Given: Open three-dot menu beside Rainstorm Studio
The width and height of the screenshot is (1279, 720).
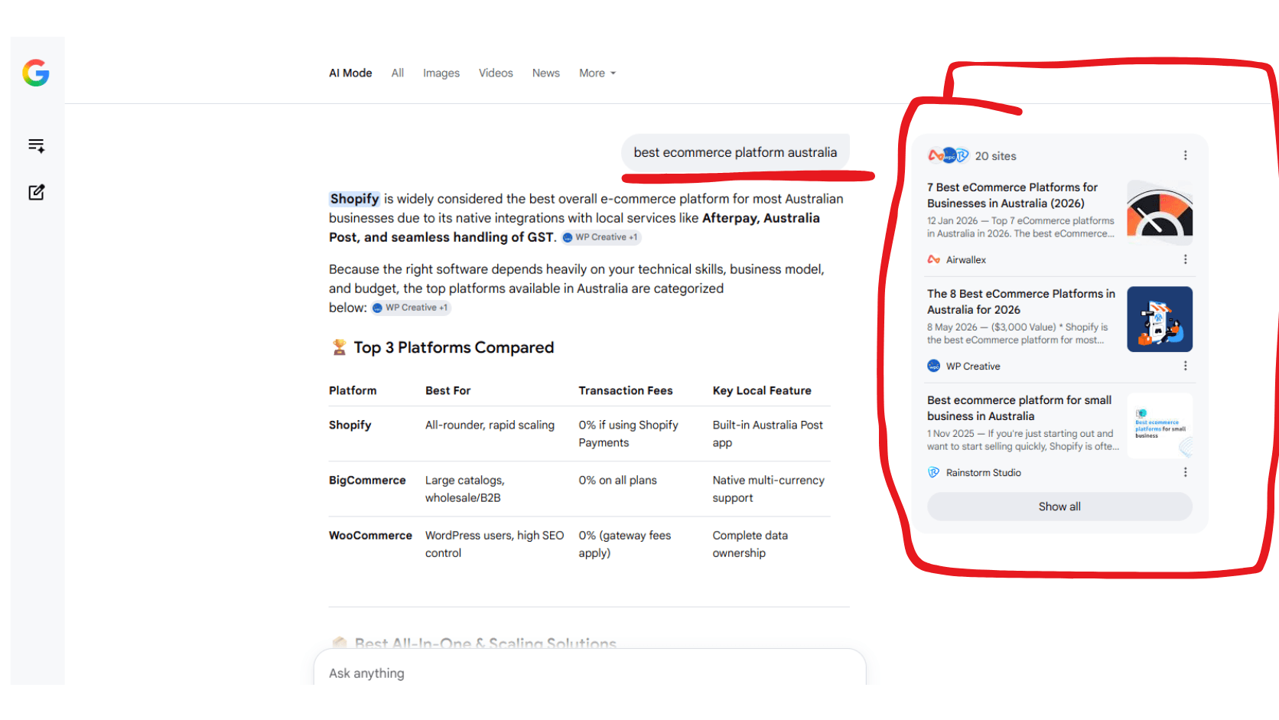Looking at the screenshot, I should [x=1185, y=472].
